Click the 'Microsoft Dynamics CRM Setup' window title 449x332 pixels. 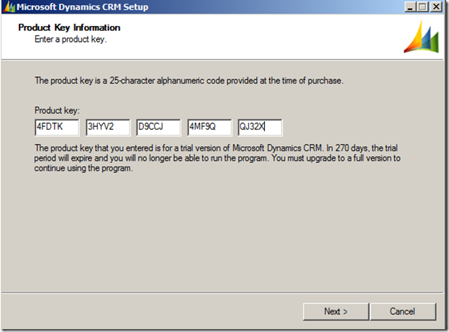point(83,6)
